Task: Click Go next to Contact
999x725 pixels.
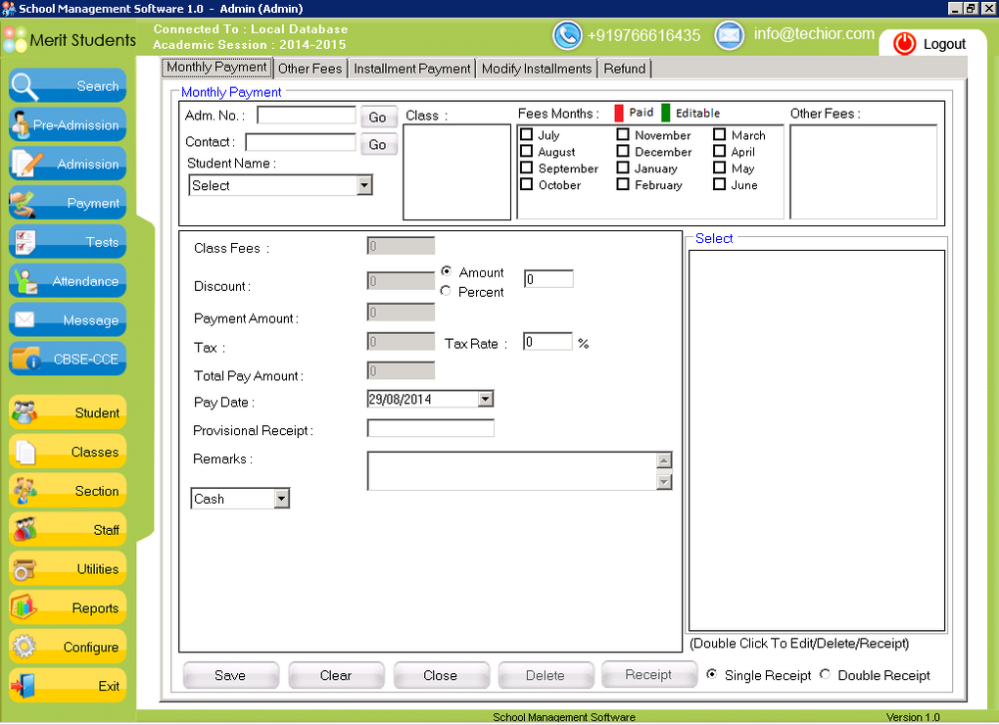Action: point(378,145)
